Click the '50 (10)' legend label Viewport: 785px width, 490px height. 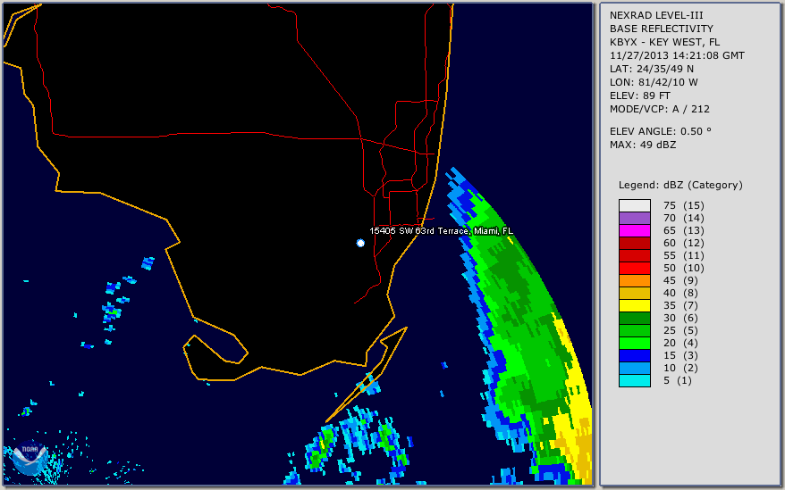683,268
